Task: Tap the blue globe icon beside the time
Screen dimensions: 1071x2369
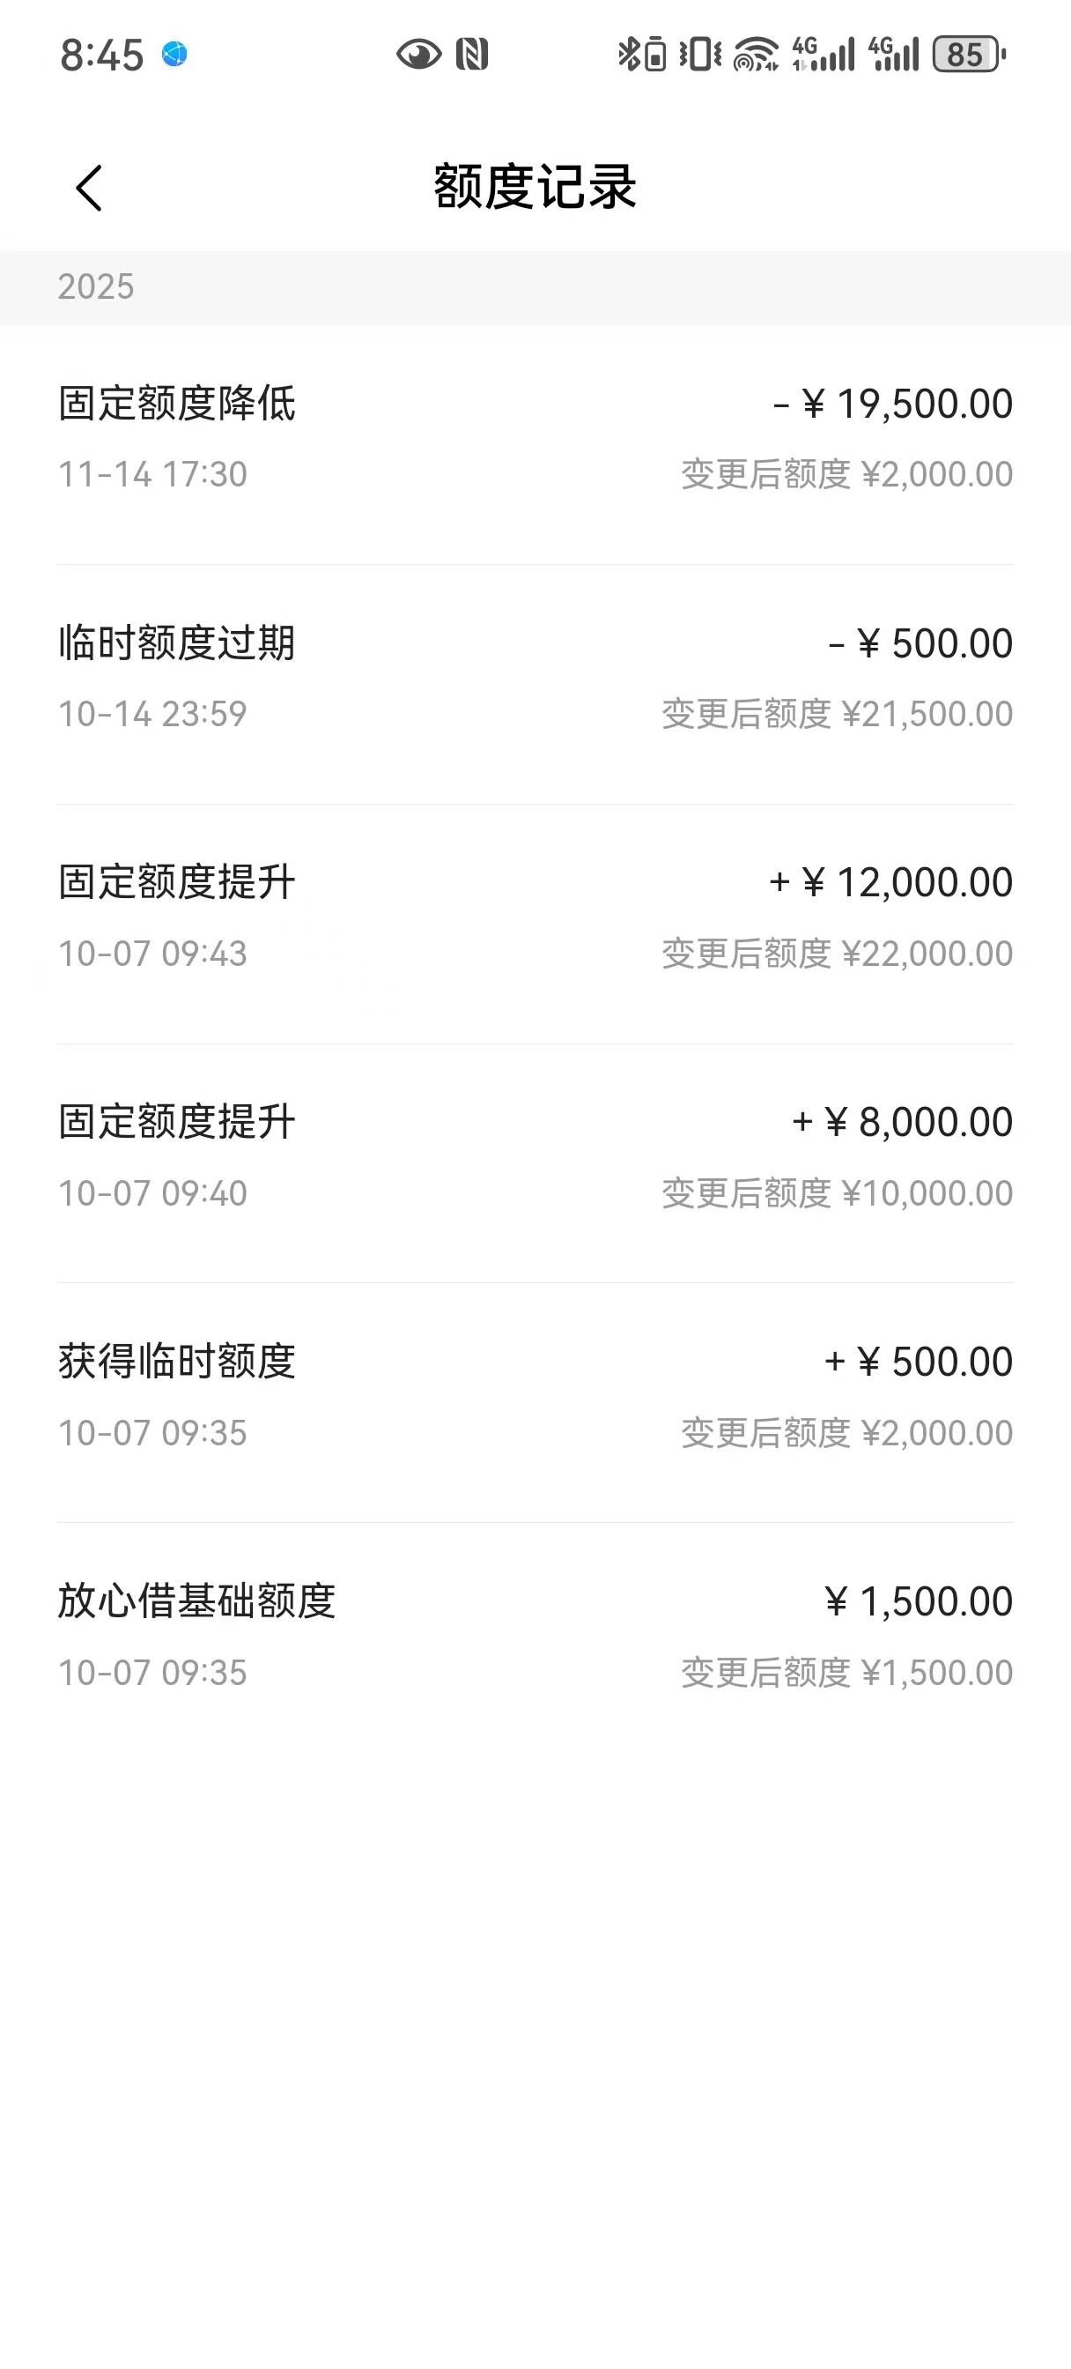Action: click(x=174, y=56)
